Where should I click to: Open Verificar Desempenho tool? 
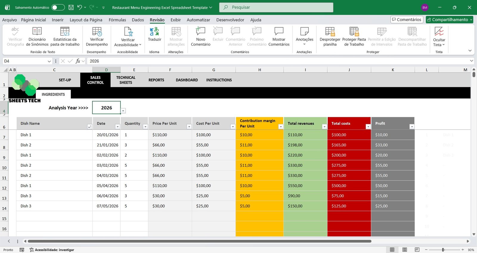(97, 32)
